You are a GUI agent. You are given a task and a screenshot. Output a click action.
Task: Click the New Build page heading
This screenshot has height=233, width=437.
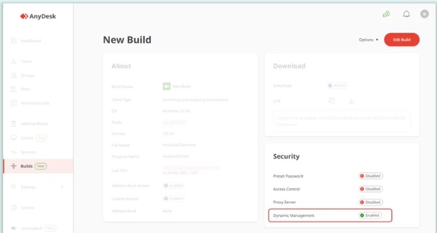tap(127, 40)
